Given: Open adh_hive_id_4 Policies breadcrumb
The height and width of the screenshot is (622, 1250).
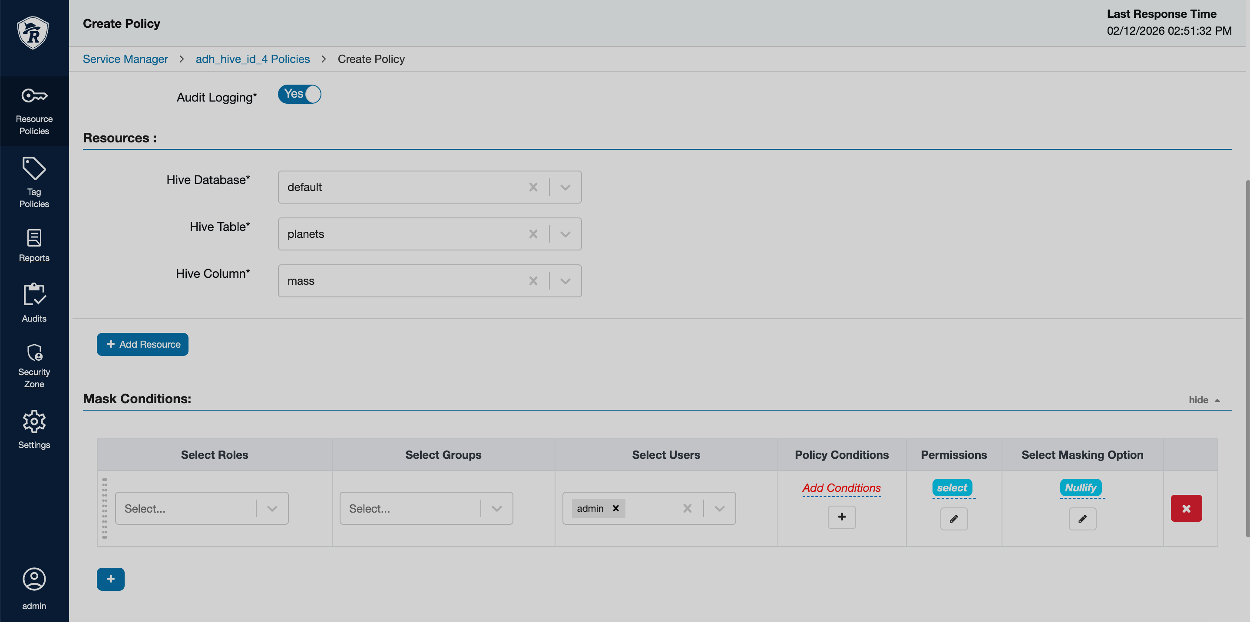Looking at the screenshot, I should [x=252, y=59].
